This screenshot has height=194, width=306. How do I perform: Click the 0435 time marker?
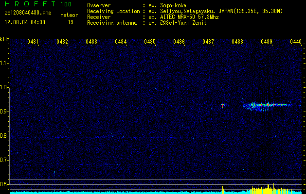pos(150,42)
